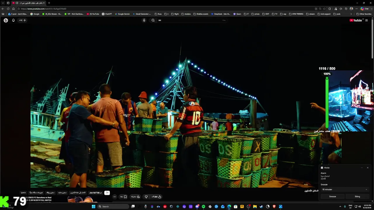Open the Snooze duration '10 minuter' dropdown
The image size is (374, 210).
[x=345, y=190]
